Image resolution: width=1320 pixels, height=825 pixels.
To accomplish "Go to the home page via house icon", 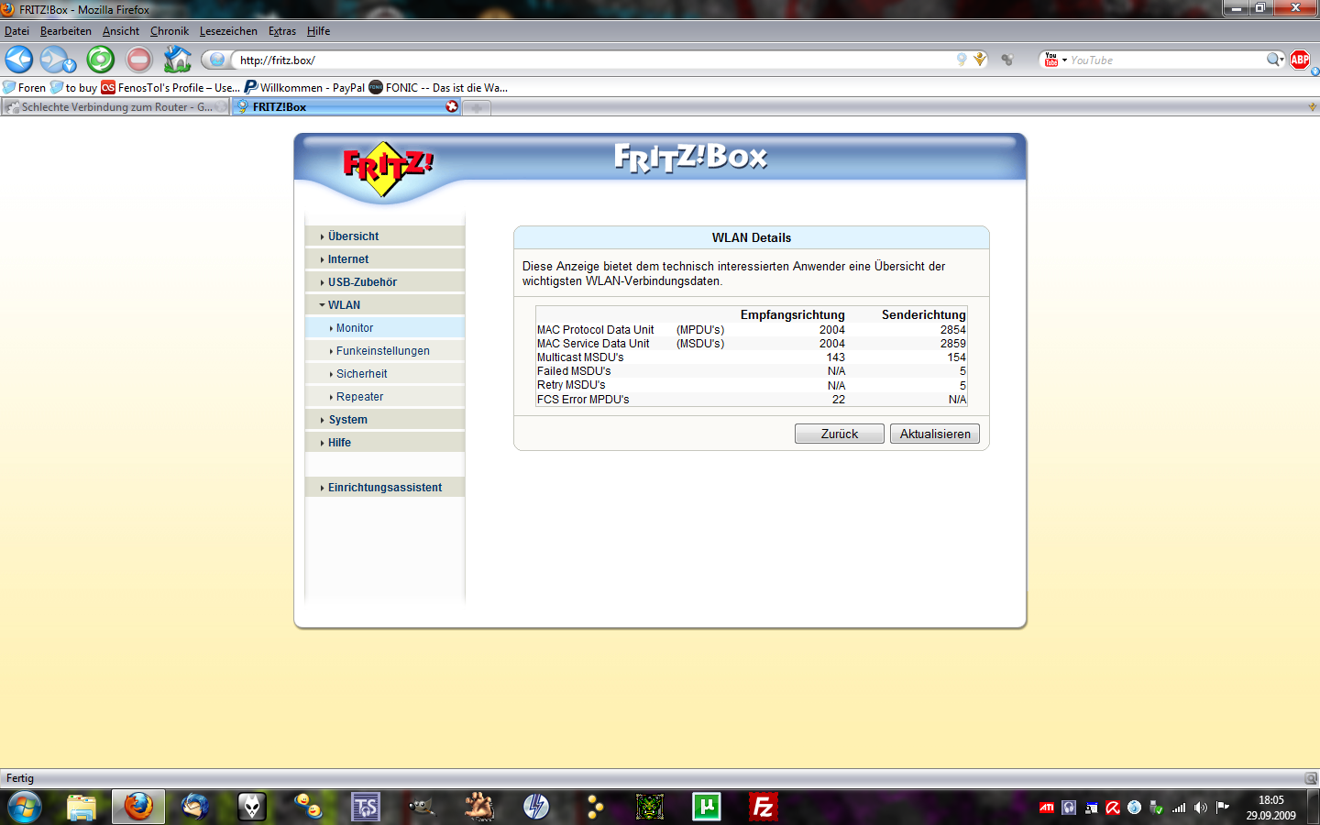I will click(177, 60).
